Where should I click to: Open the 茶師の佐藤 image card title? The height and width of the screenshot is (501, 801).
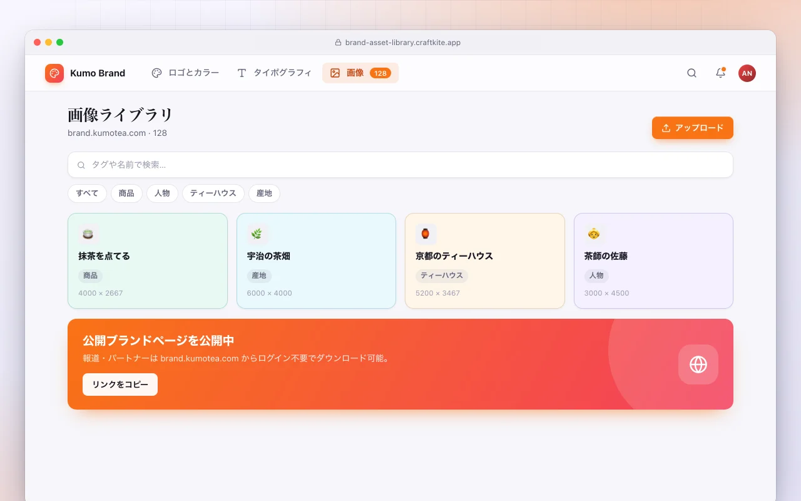point(606,256)
